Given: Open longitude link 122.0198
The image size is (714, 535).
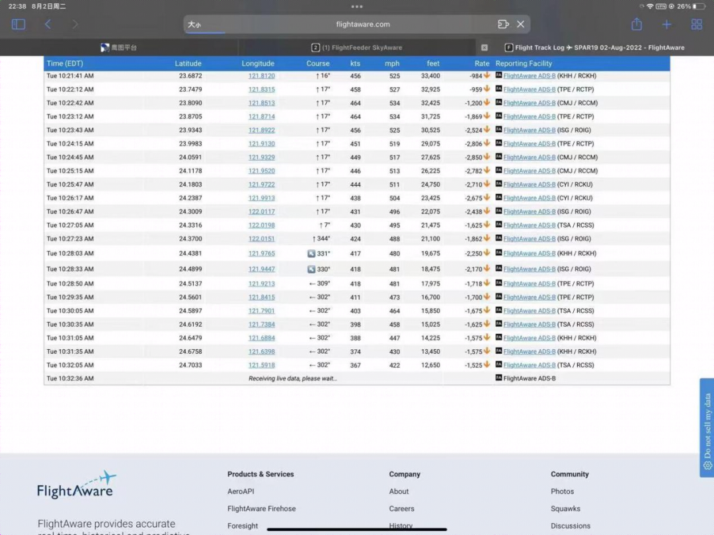Looking at the screenshot, I should pos(261,226).
